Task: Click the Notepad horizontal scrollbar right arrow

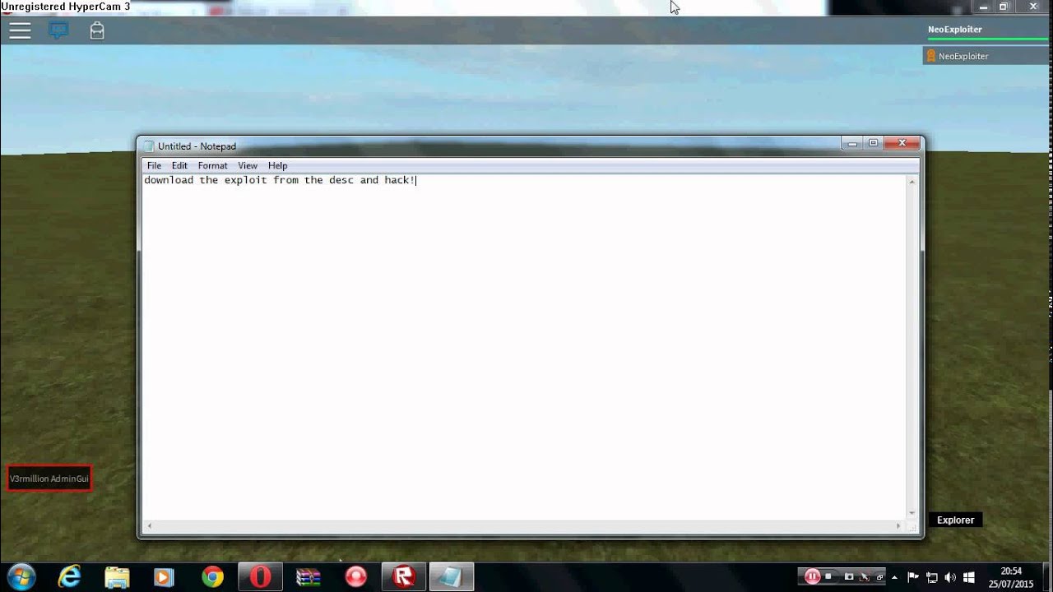Action: coord(899,525)
